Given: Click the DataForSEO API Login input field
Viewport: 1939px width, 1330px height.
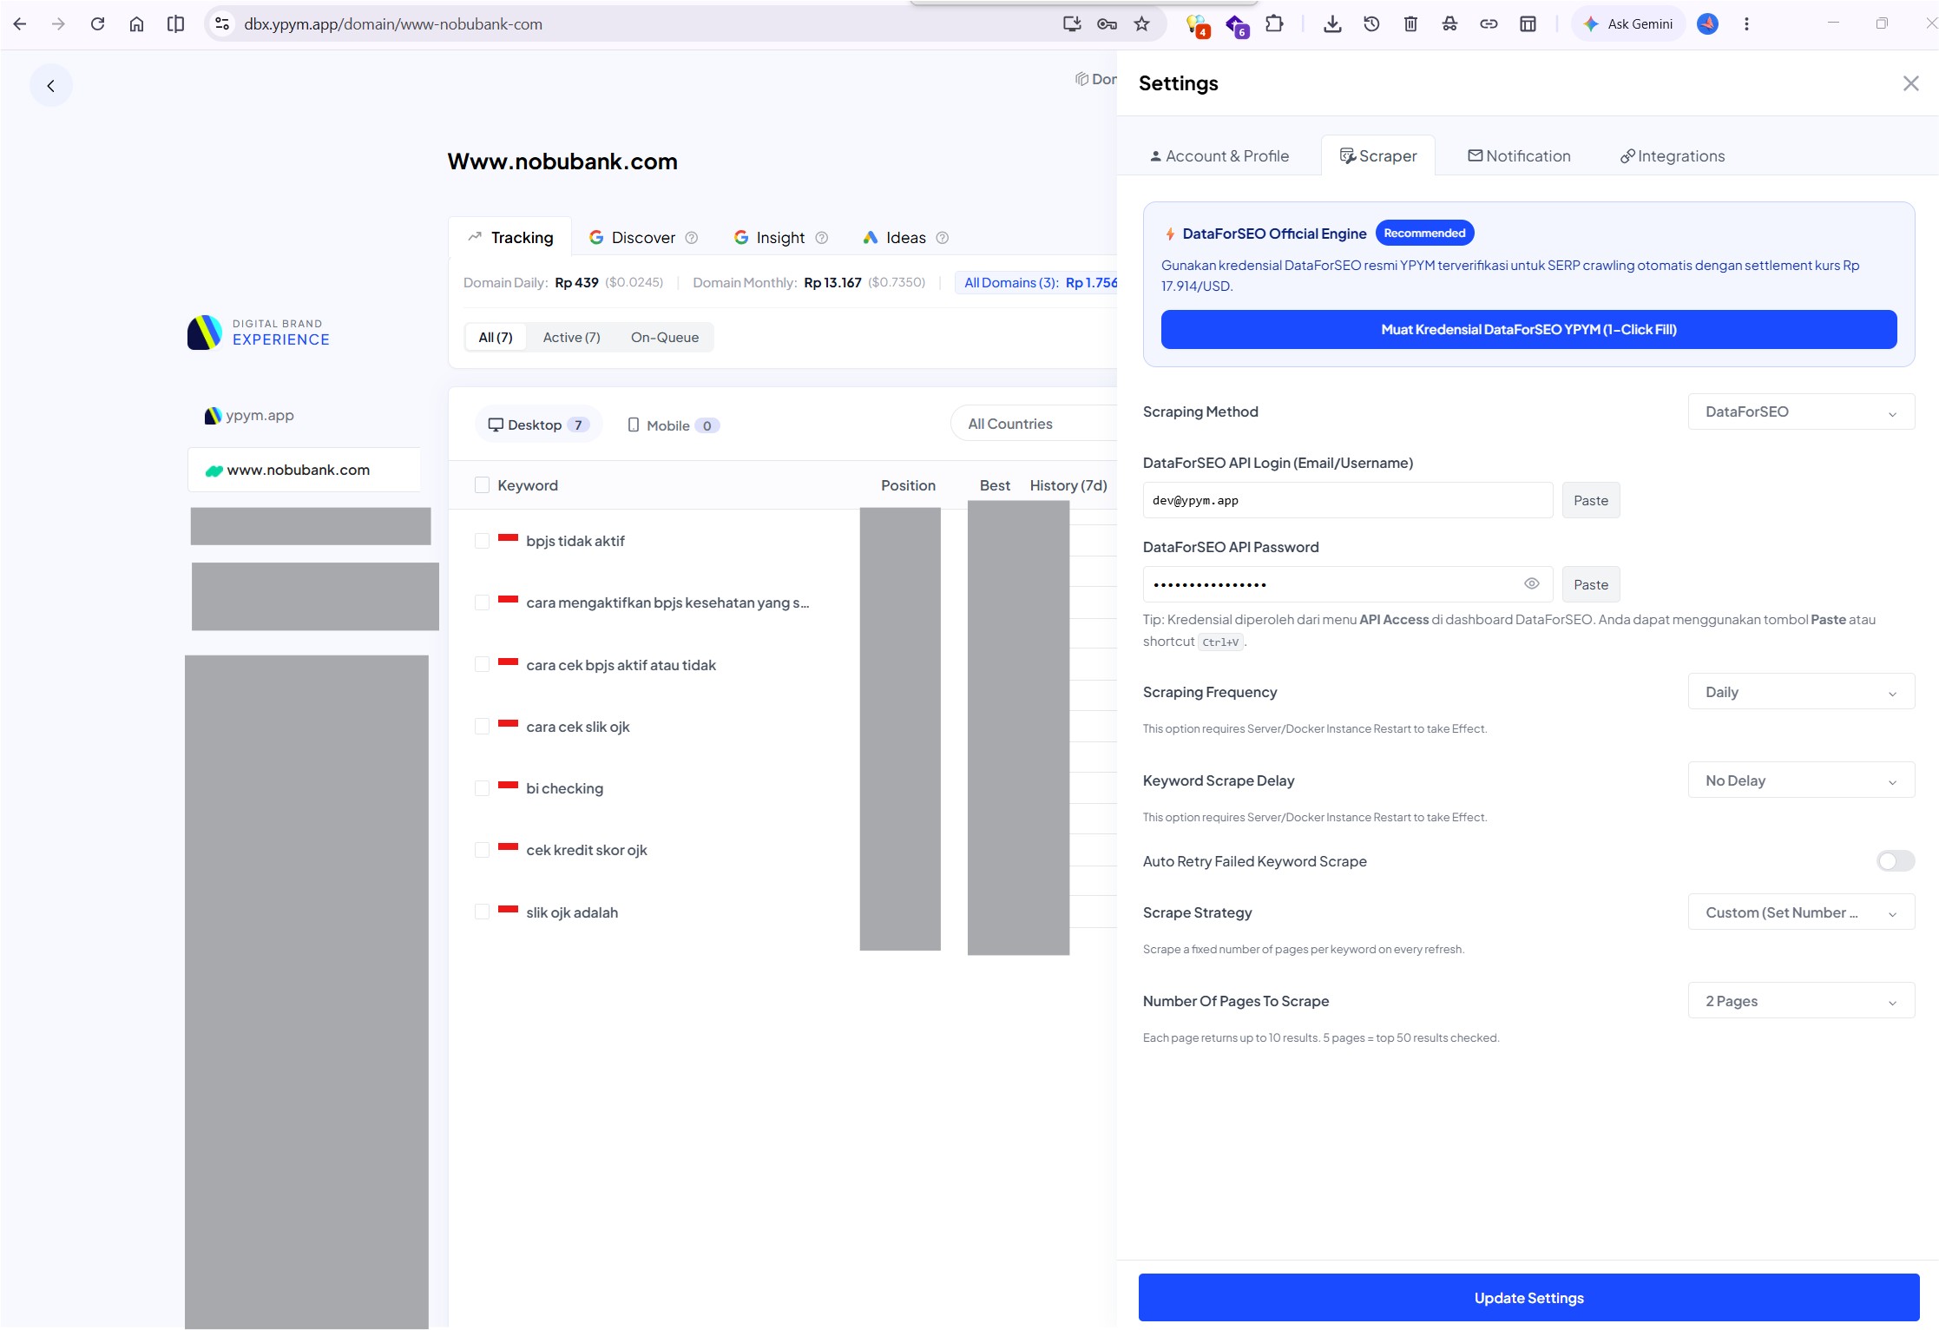Looking at the screenshot, I should tap(1348, 501).
